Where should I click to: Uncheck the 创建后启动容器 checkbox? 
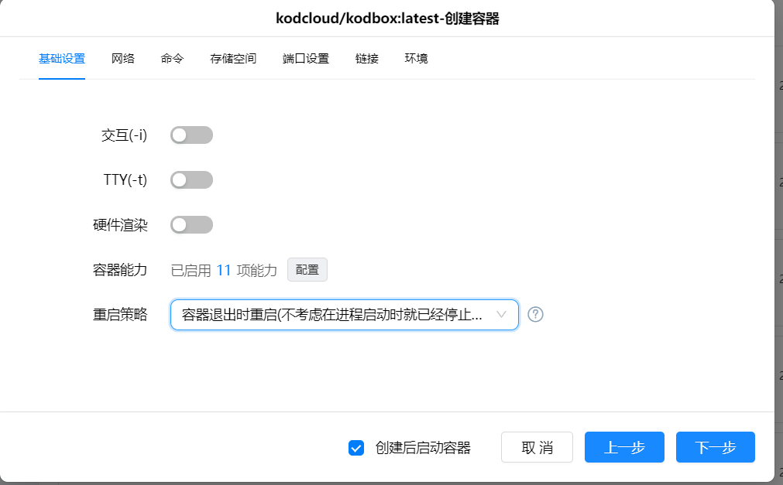tap(356, 448)
